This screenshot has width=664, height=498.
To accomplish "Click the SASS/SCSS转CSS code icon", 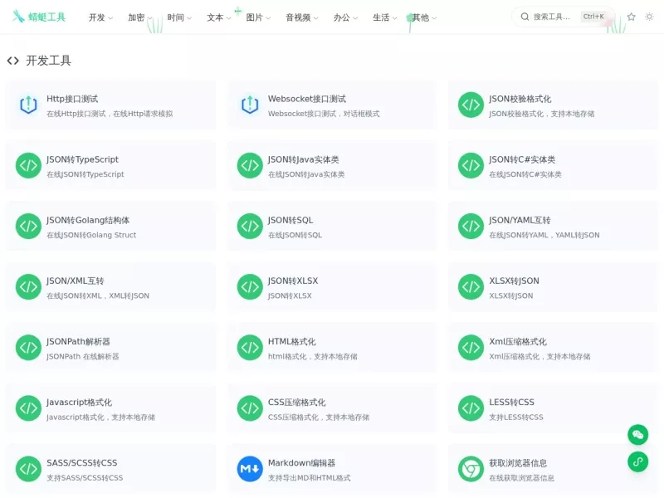I will point(28,469).
